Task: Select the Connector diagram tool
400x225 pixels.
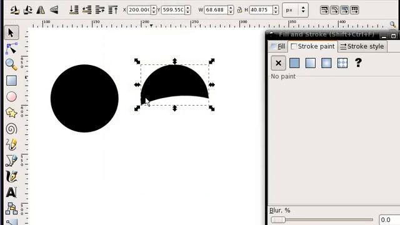Action: [11, 208]
